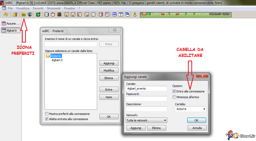Viewport: 256px width, 141px height.
Task: Close the Aggiungi canale dialog
Action: tap(202, 75)
